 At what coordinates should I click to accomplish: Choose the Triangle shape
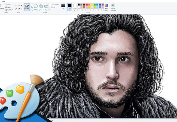pyautogui.click(x=47, y=5)
